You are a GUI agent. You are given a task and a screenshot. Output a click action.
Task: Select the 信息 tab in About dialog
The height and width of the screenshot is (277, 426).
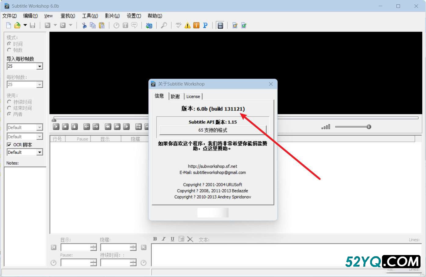[x=159, y=96]
